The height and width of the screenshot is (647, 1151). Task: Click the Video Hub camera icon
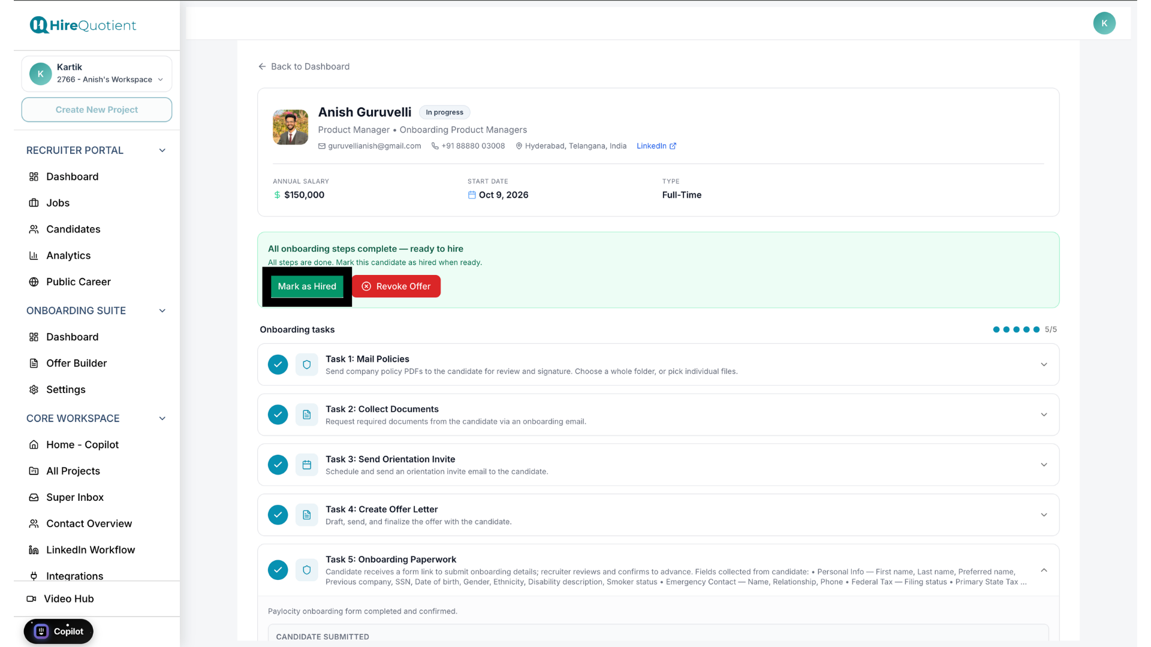[x=31, y=599]
